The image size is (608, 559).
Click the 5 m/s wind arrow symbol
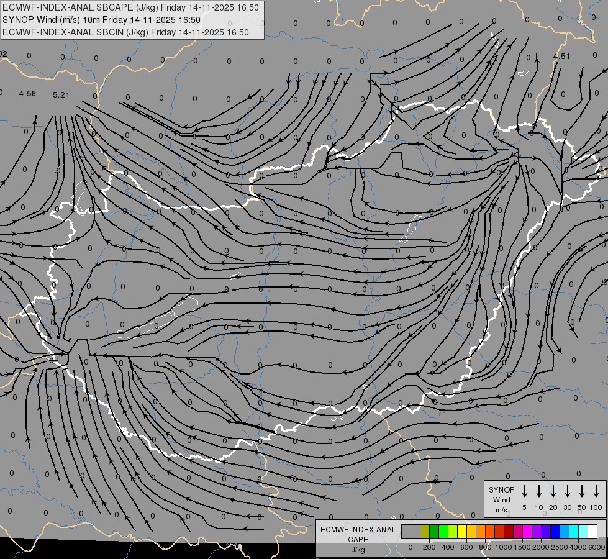click(524, 491)
